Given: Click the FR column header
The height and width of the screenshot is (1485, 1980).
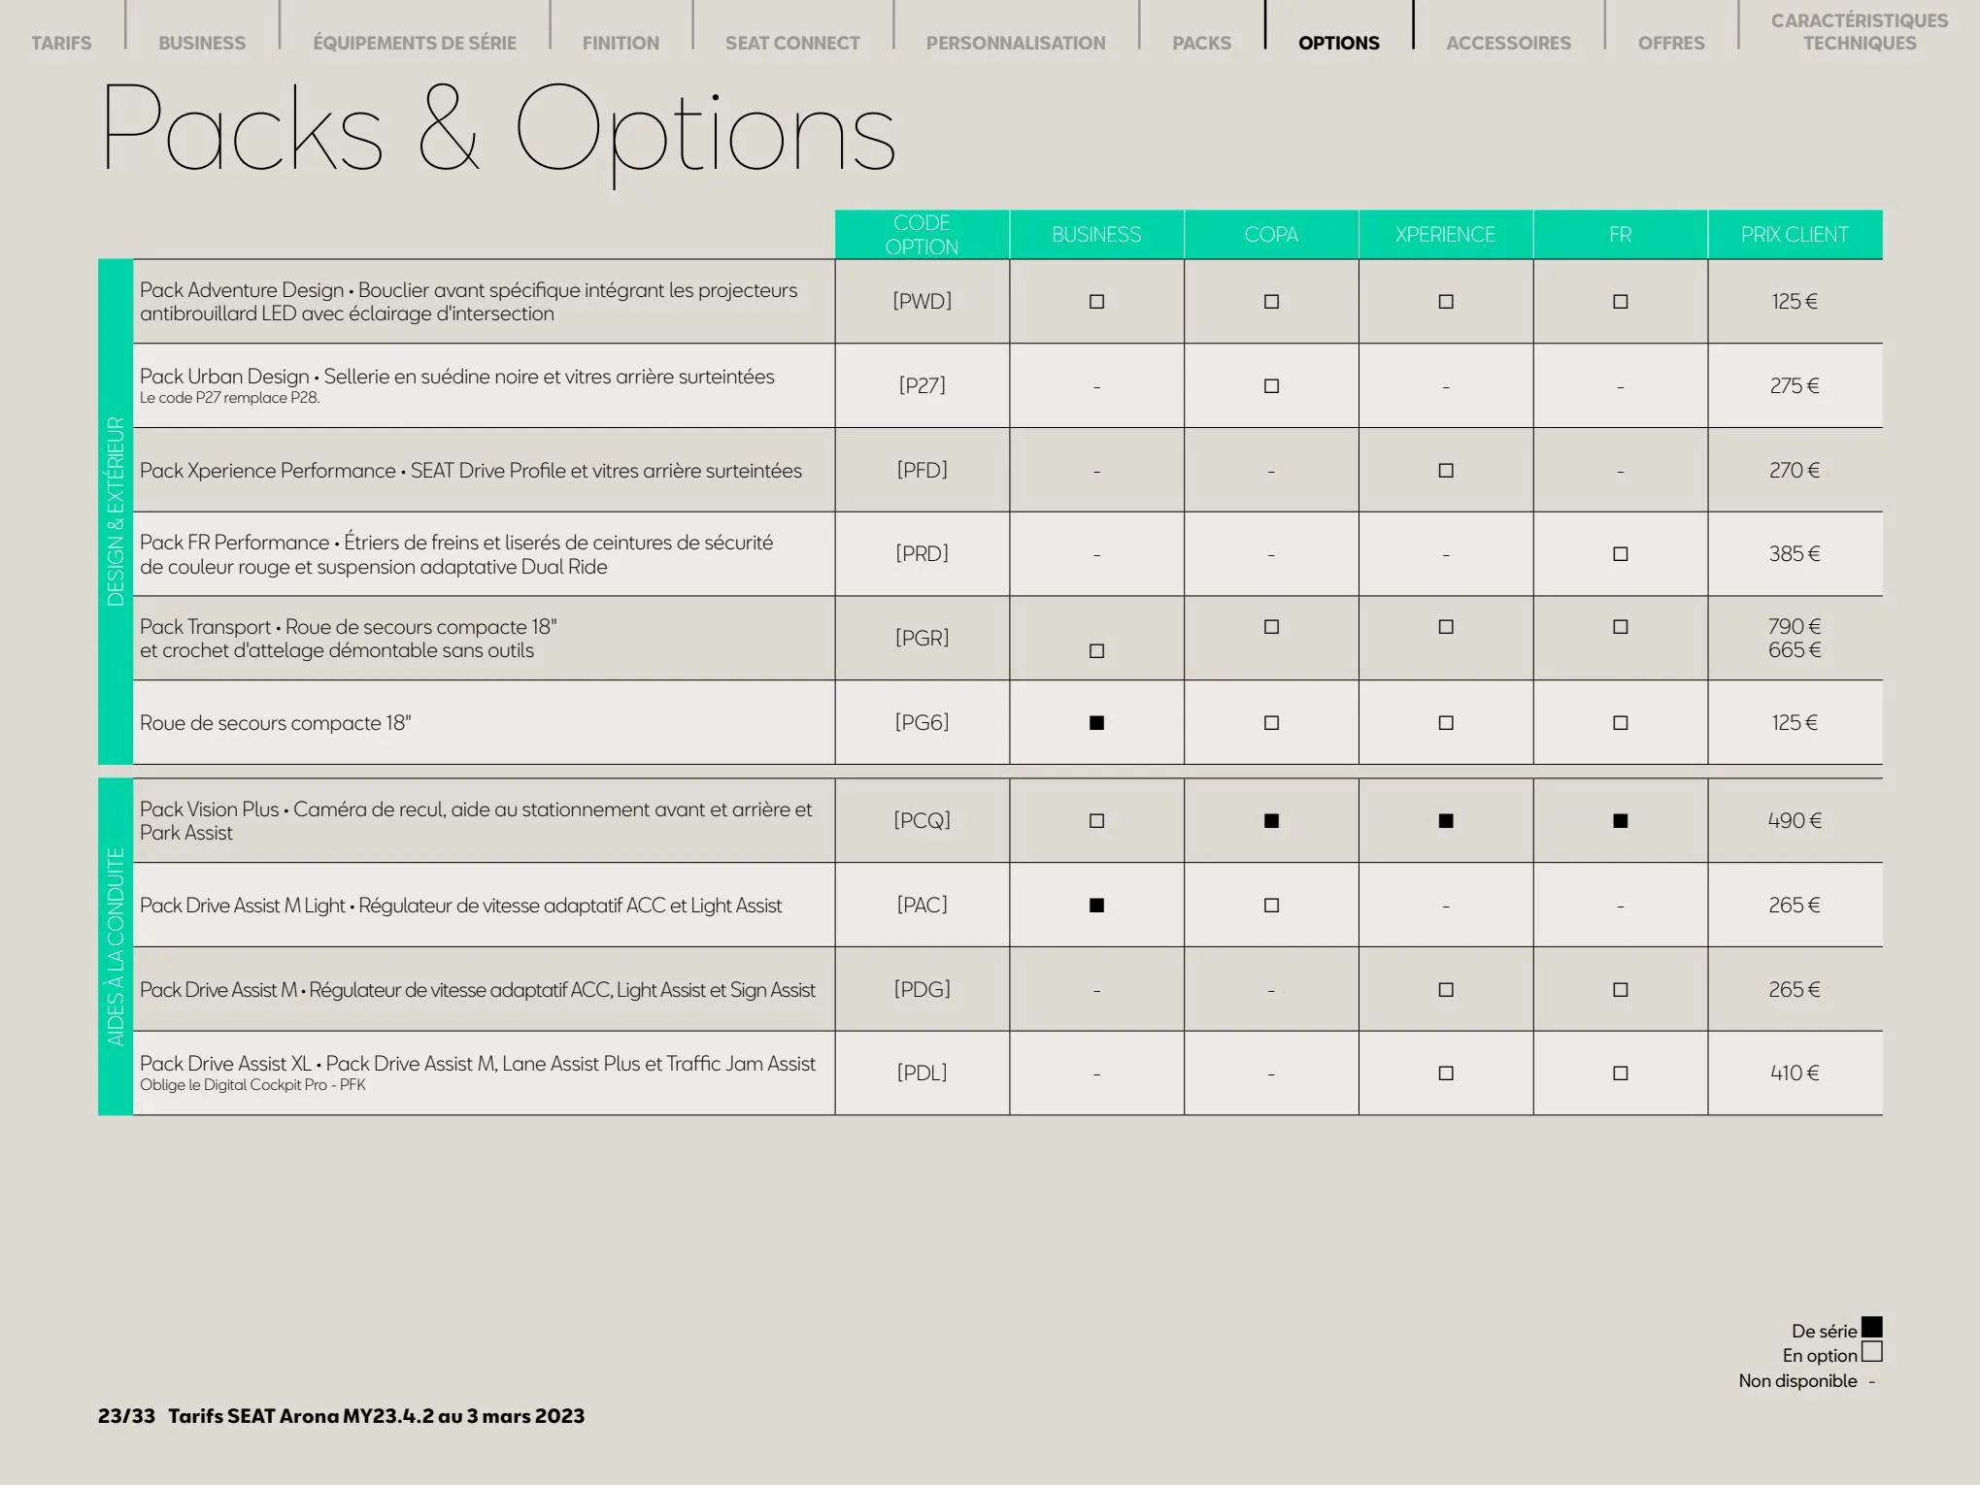Looking at the screenshot, I should [x=1620, y=234].
